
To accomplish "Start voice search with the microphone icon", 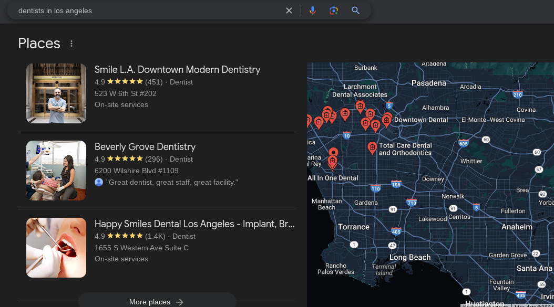I will 312,10.
